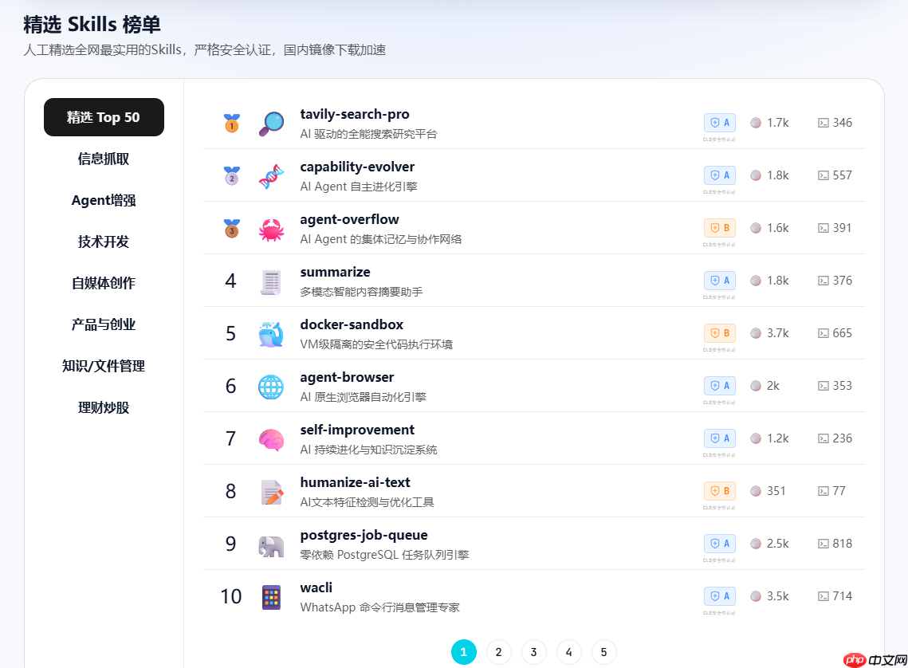
Task: Open the 理财炒股 category
Action: [104, 407]
